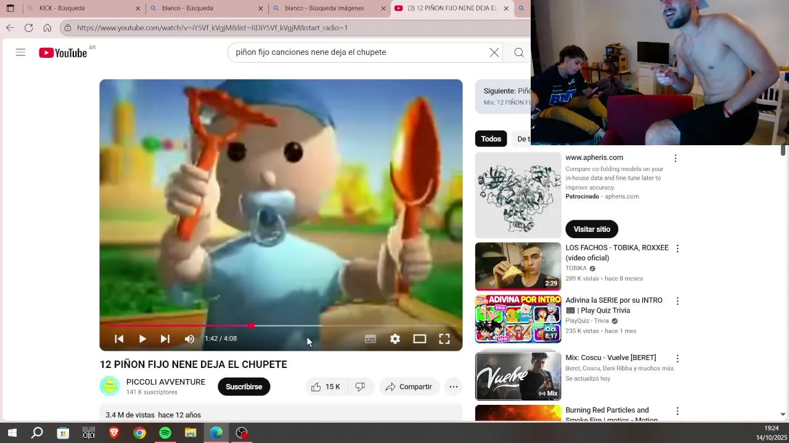Open Windows taskbar search
Viewport: 789px width, 443px height.
point(37,433)
